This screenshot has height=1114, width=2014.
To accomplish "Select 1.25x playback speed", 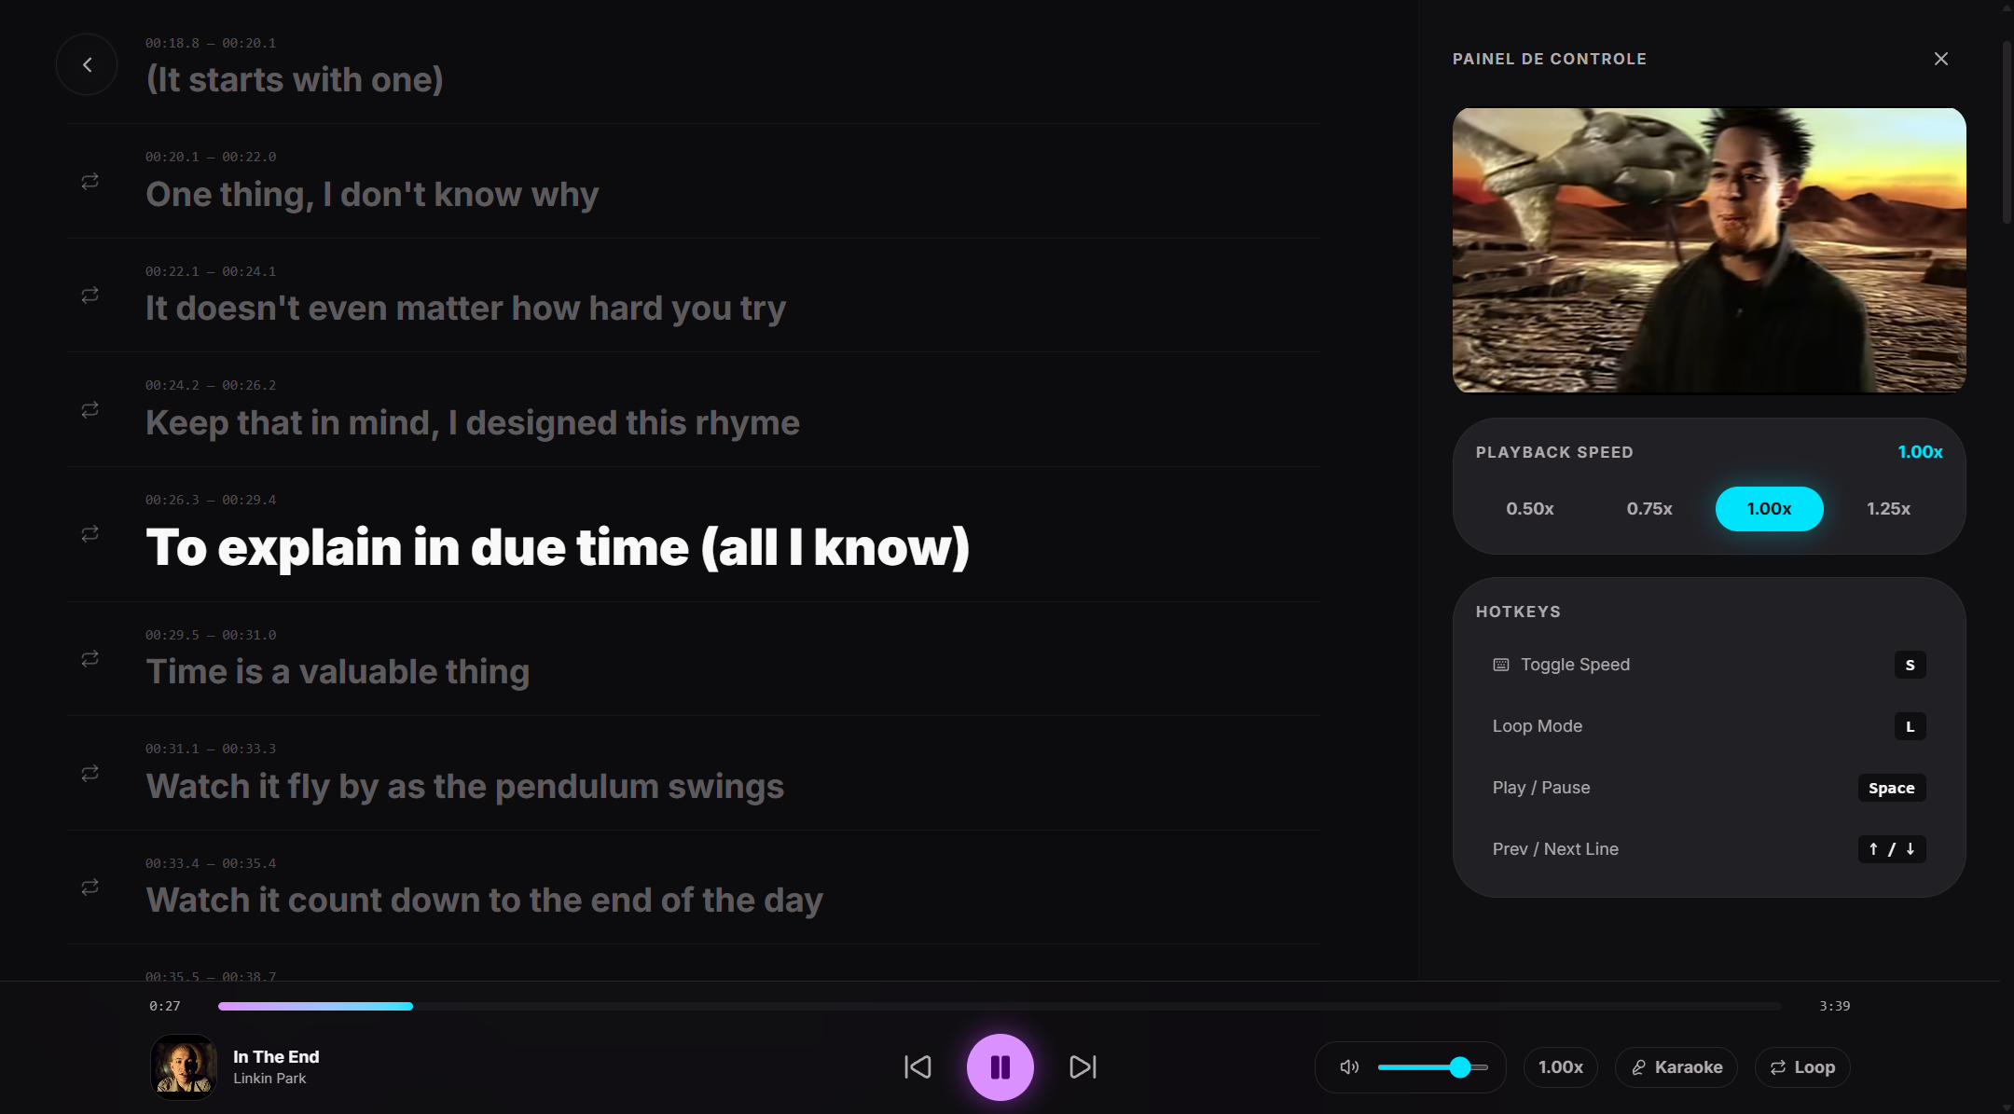I will (x=1888, y=509).
